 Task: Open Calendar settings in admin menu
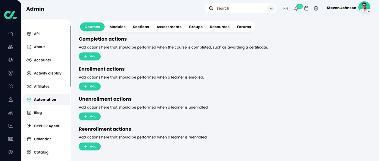coord(46,139)
